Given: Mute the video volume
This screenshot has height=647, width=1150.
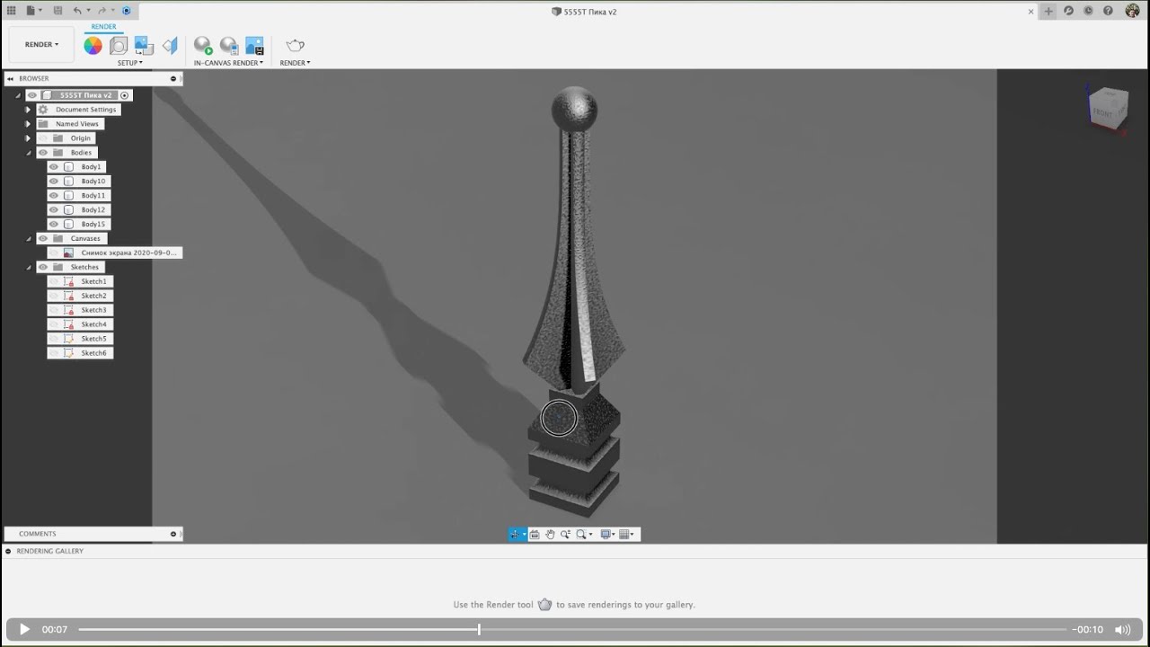Looking at the screenshot, I should coord(1122,629).
